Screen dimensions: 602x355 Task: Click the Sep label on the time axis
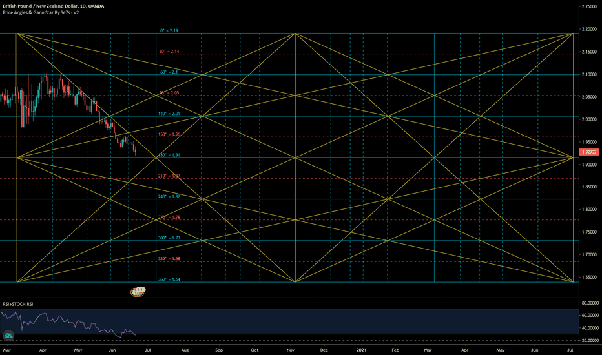(x=219, y=350)
